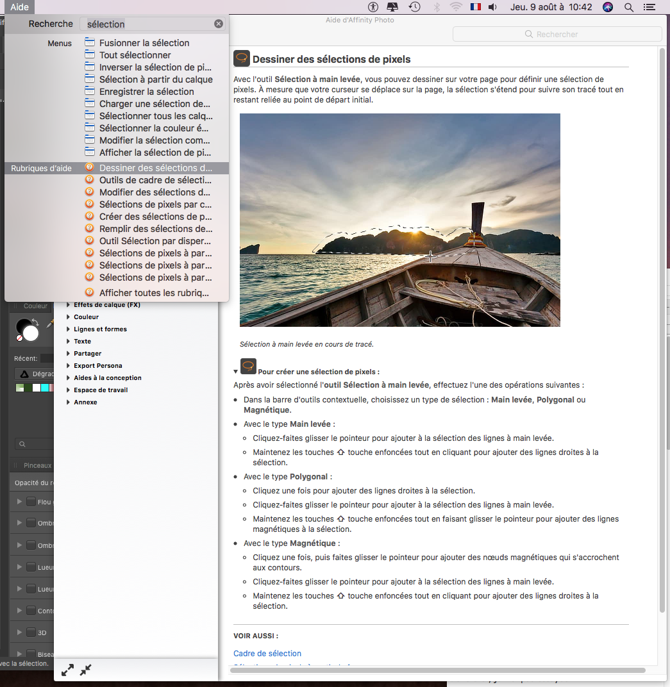Image resolution: width=670 pixels, height=687 pixels.
Task: Click the white background color circle
Action: point(31,333)
